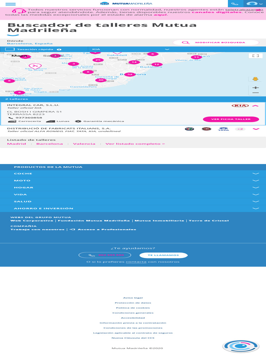266x355 pixels.
Task: Zoom in on the map
Action: point(256,88)
